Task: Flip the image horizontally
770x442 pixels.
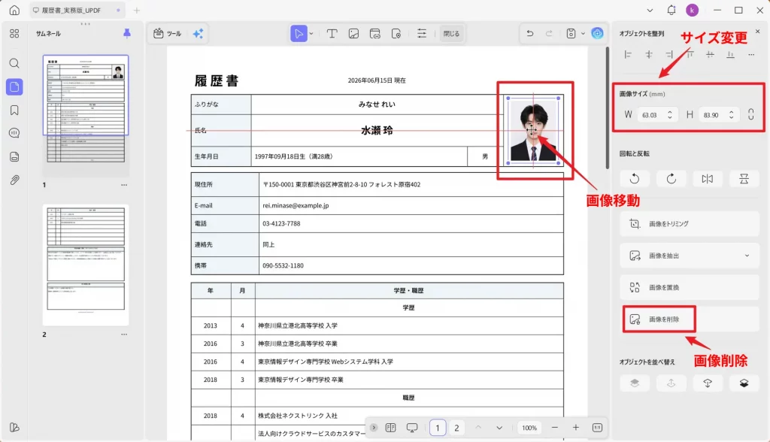Action: click(707, 179)
